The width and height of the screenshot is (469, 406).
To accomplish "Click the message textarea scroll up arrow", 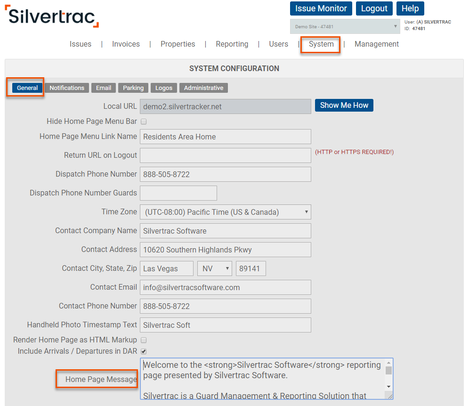I will point(388,363).
